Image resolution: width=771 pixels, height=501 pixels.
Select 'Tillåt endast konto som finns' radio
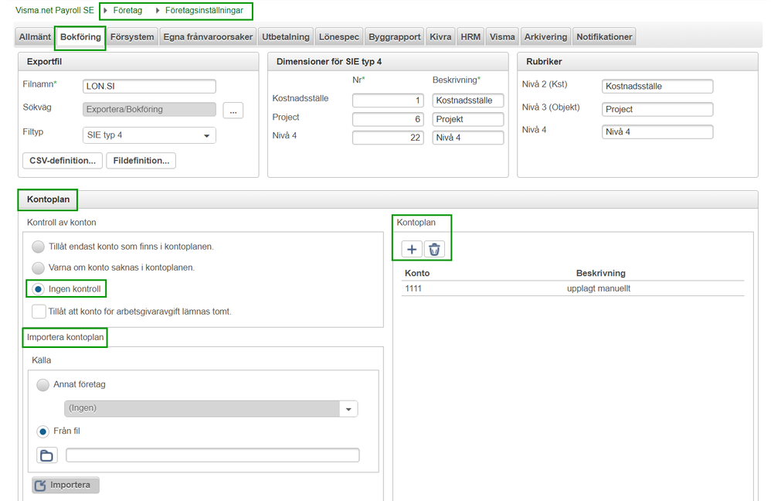(x=39, y=247)
